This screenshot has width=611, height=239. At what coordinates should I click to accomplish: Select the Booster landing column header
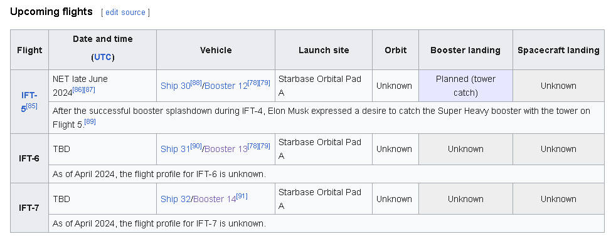point(465,50)
